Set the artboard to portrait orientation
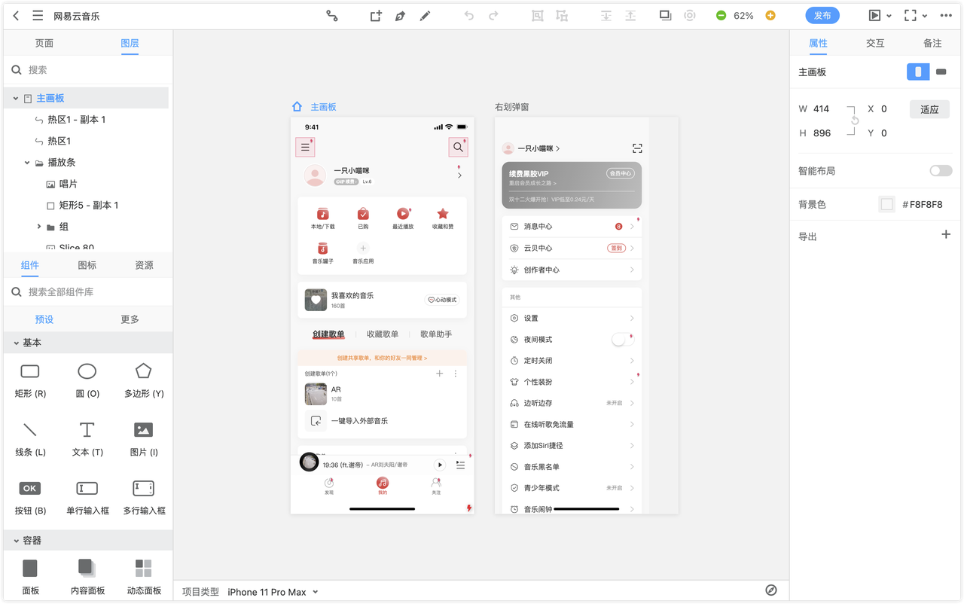This screenshot has width=964, height=604. click(918, 72)
